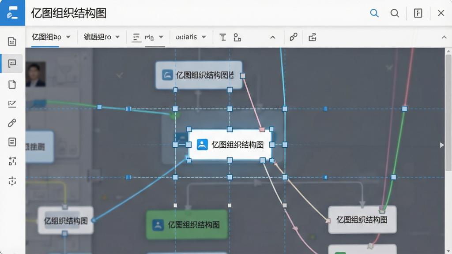The height and width of the screenshot is (254, 452).
Task: Select the top canvas node with the blue icon
Action: 199,75
